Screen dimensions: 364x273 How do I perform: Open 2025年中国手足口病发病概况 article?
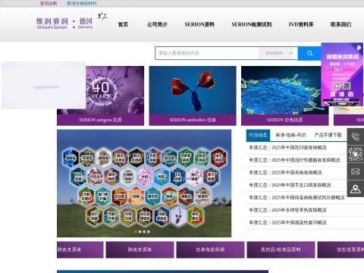(x=290, y=185)
